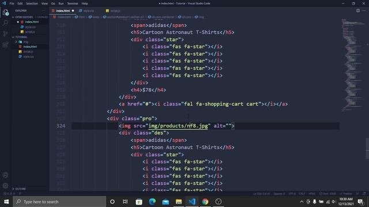Click the html breadcrumb item
This screenshot has width=369, height=207.
click(x=80, y=17)
